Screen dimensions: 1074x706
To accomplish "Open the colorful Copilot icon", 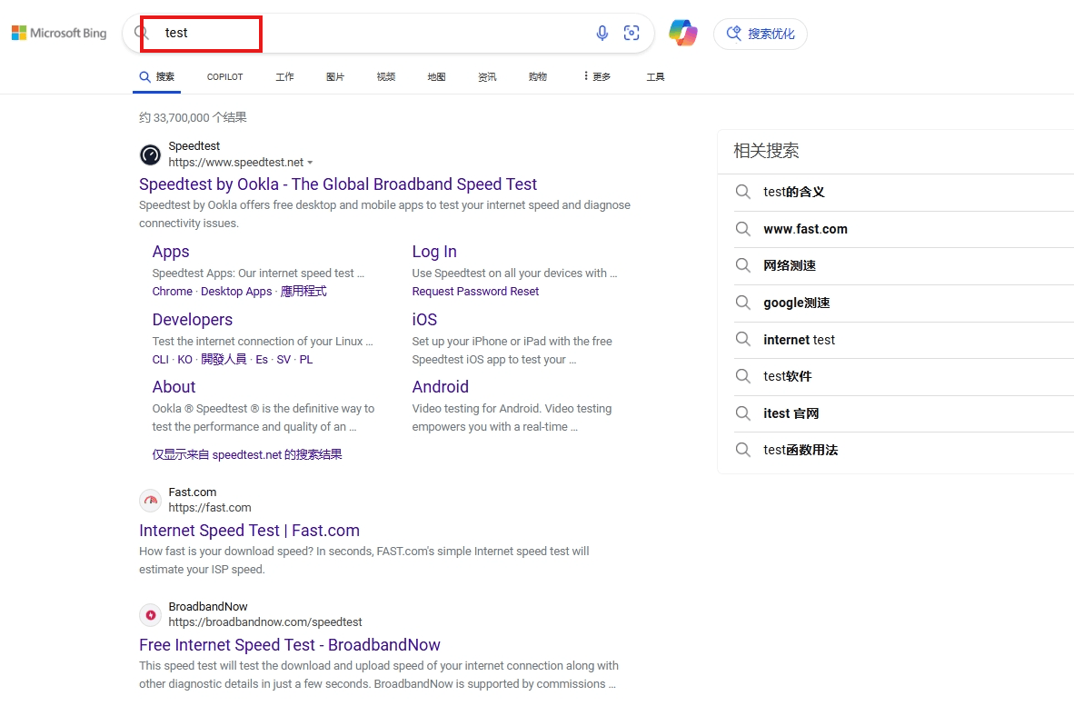I will [683, 33].
